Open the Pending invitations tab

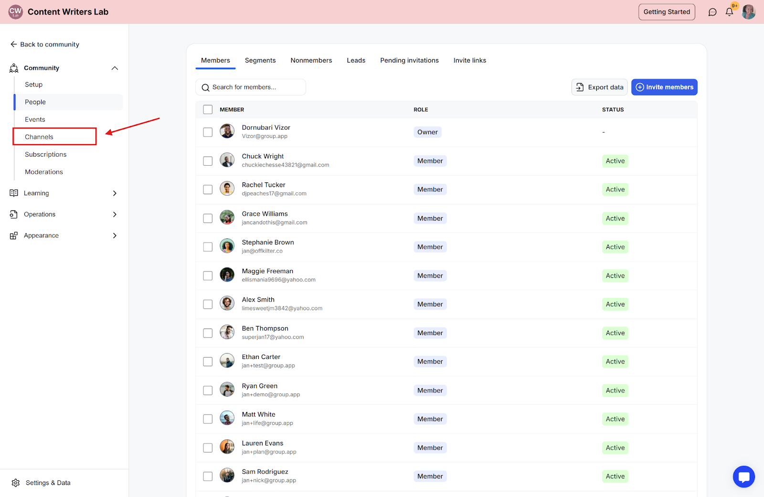click(x=409, y=60)
